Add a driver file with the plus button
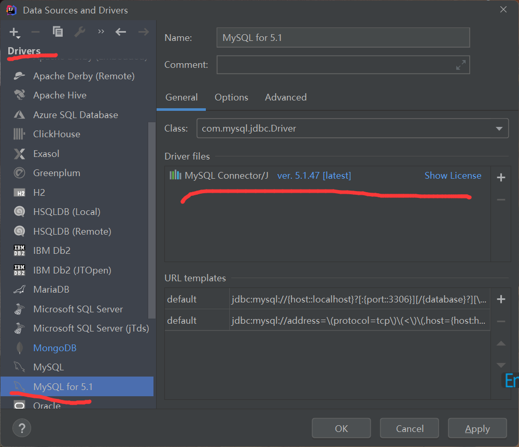 click(501, 178)
